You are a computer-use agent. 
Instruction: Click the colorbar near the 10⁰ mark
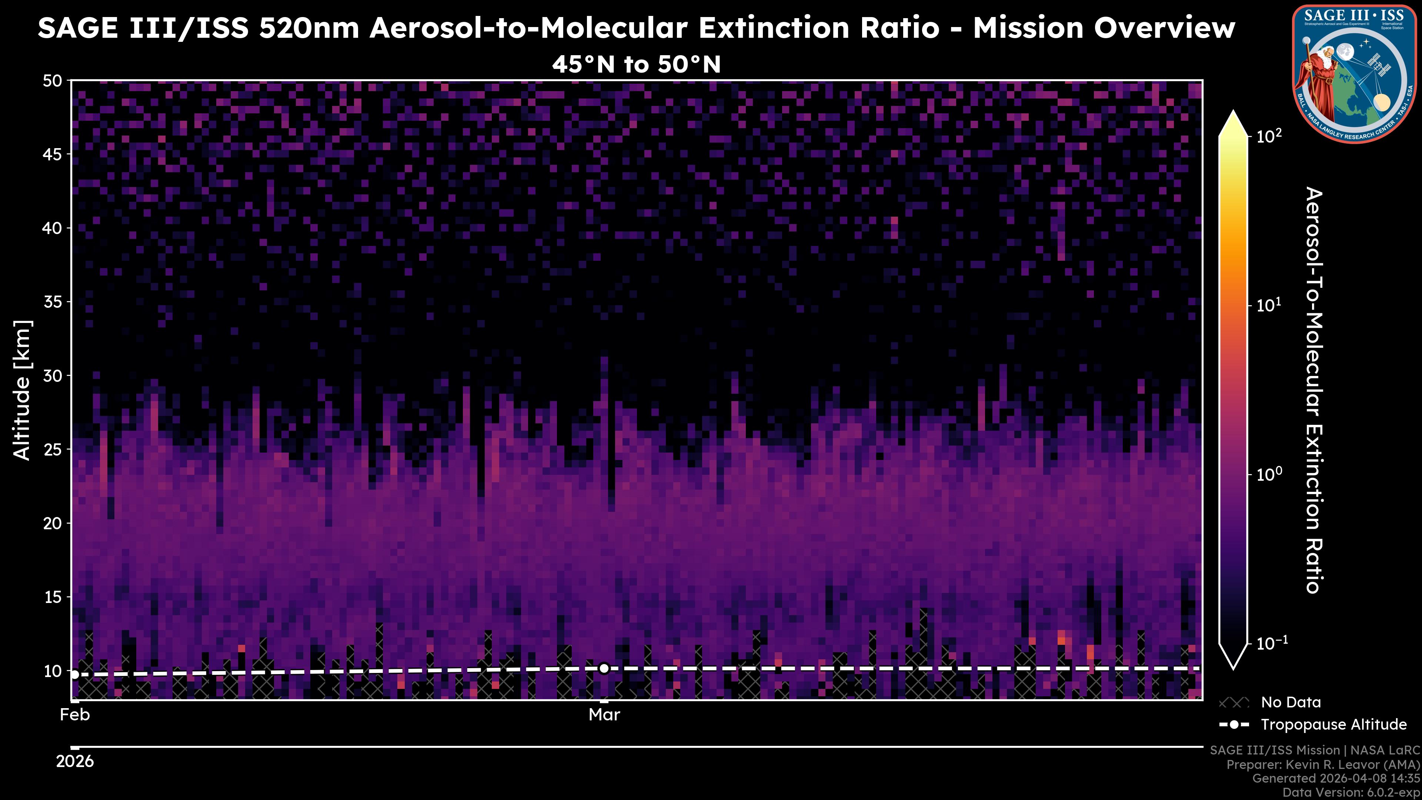(x=1234, y=474)
